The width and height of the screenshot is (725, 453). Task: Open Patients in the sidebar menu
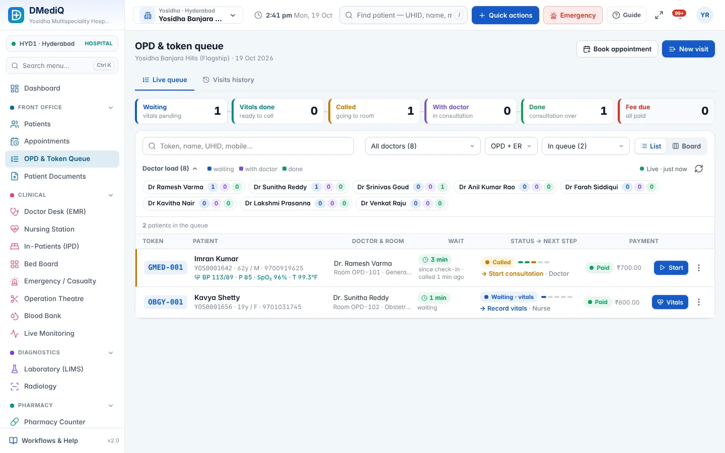pyautogui.click(x=62, y=124)
